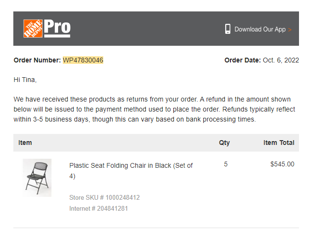Click the Pro wordmark in header
The image size is (309, 235).
57,28
